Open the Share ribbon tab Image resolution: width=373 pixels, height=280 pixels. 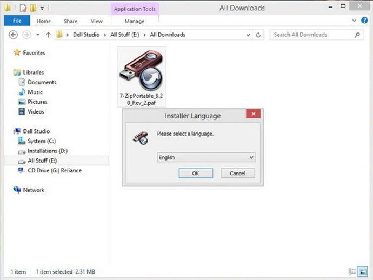(x=70, y=21)
